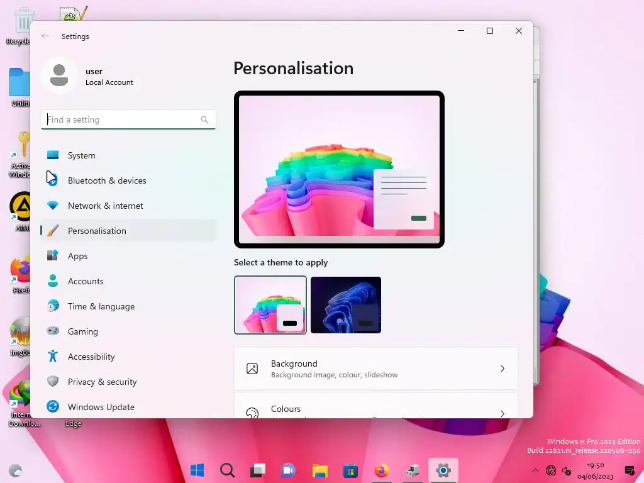Select the ImgBurn desktop shortcut
Screen dimensions: 644x483
(19, 337)
